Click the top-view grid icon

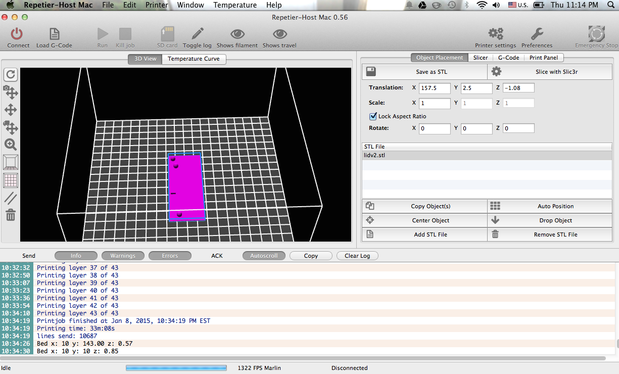coord(11,180)
